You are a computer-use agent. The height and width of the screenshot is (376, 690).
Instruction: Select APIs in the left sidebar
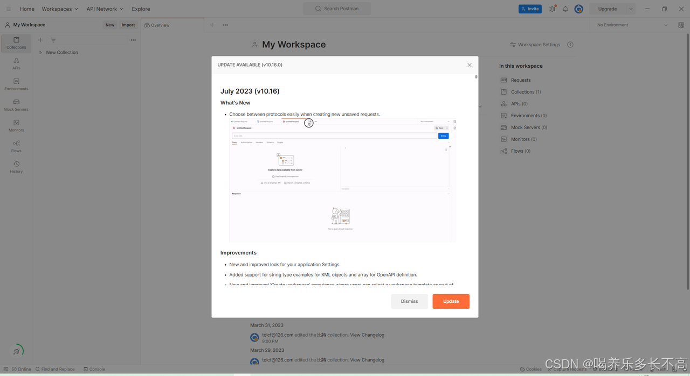[x=16, y=64]
